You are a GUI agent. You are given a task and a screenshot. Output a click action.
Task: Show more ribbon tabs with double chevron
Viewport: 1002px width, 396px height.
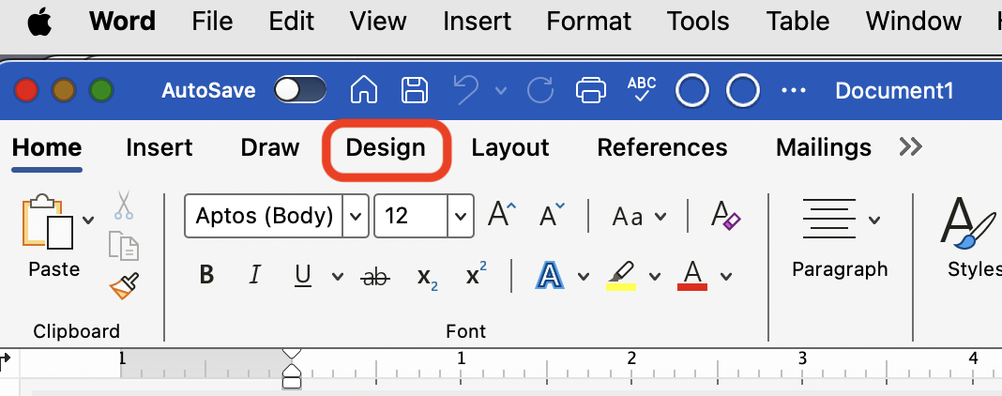[911, 147]
